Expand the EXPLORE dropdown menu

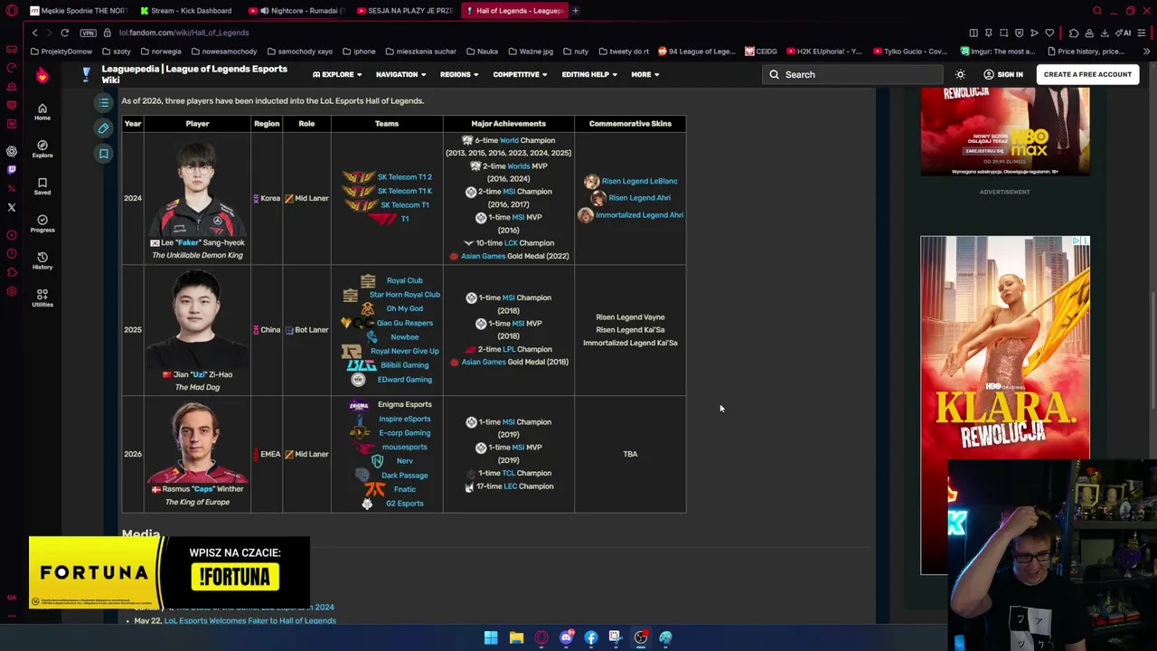pyautogui.click(x=337, y=75)
